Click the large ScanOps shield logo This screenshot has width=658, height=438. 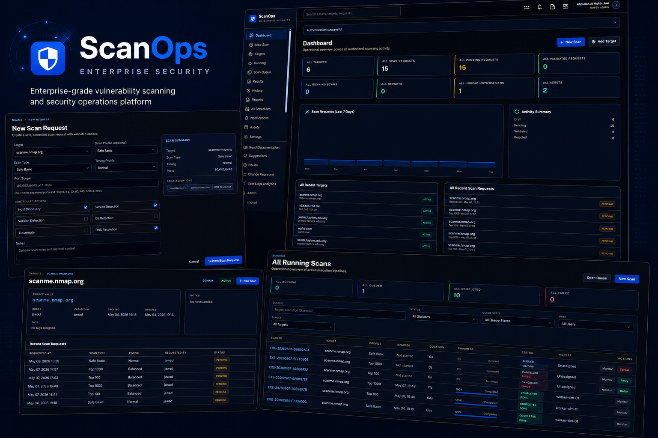(48, 58)
